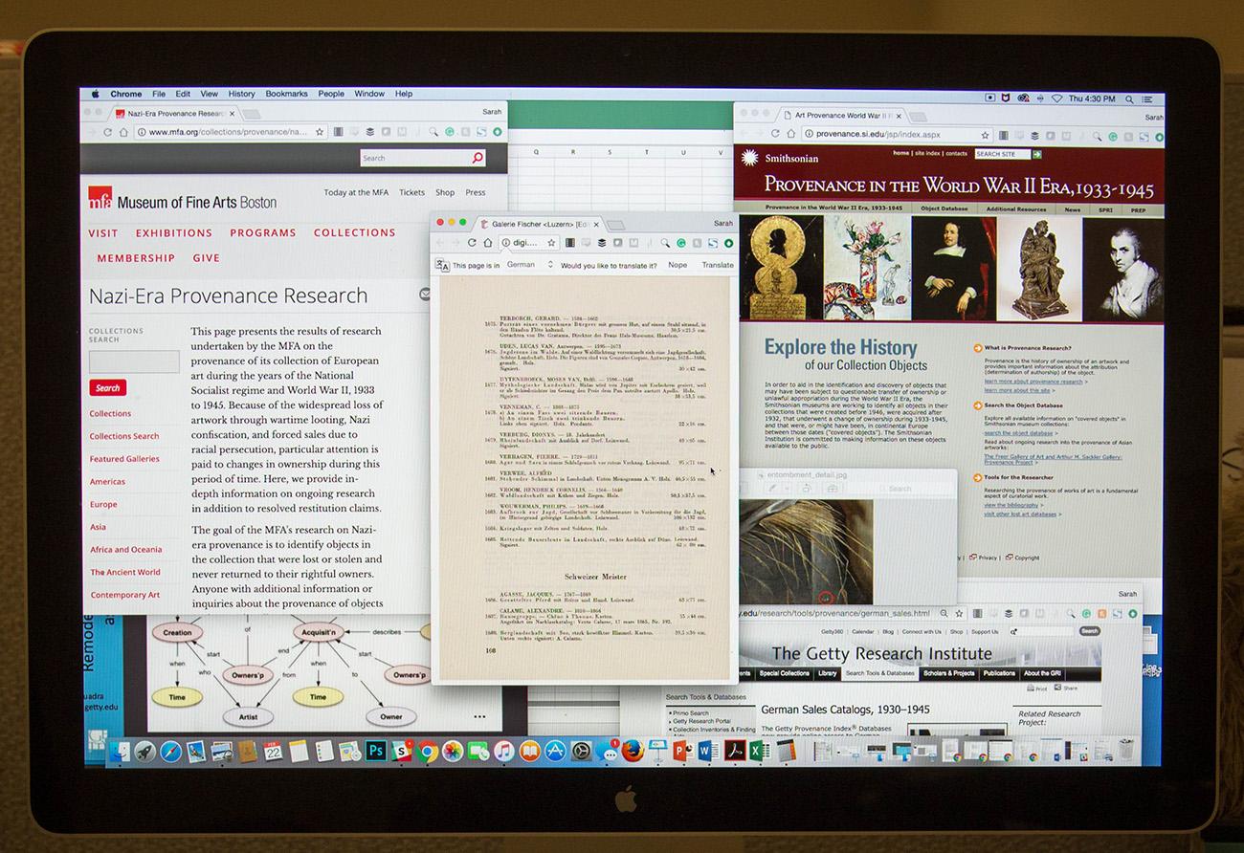Open the App Store in Dock
The height and width of the screenshot is (853, 1244).
[555, 752]
